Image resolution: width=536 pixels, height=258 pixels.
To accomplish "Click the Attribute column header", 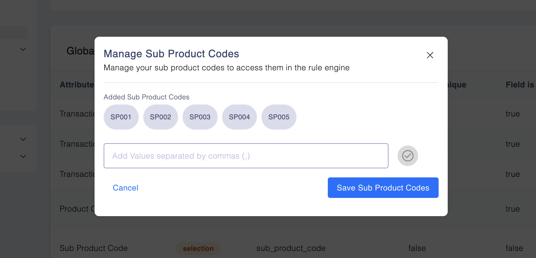I will pyautogui.click(x=77, y=85).
